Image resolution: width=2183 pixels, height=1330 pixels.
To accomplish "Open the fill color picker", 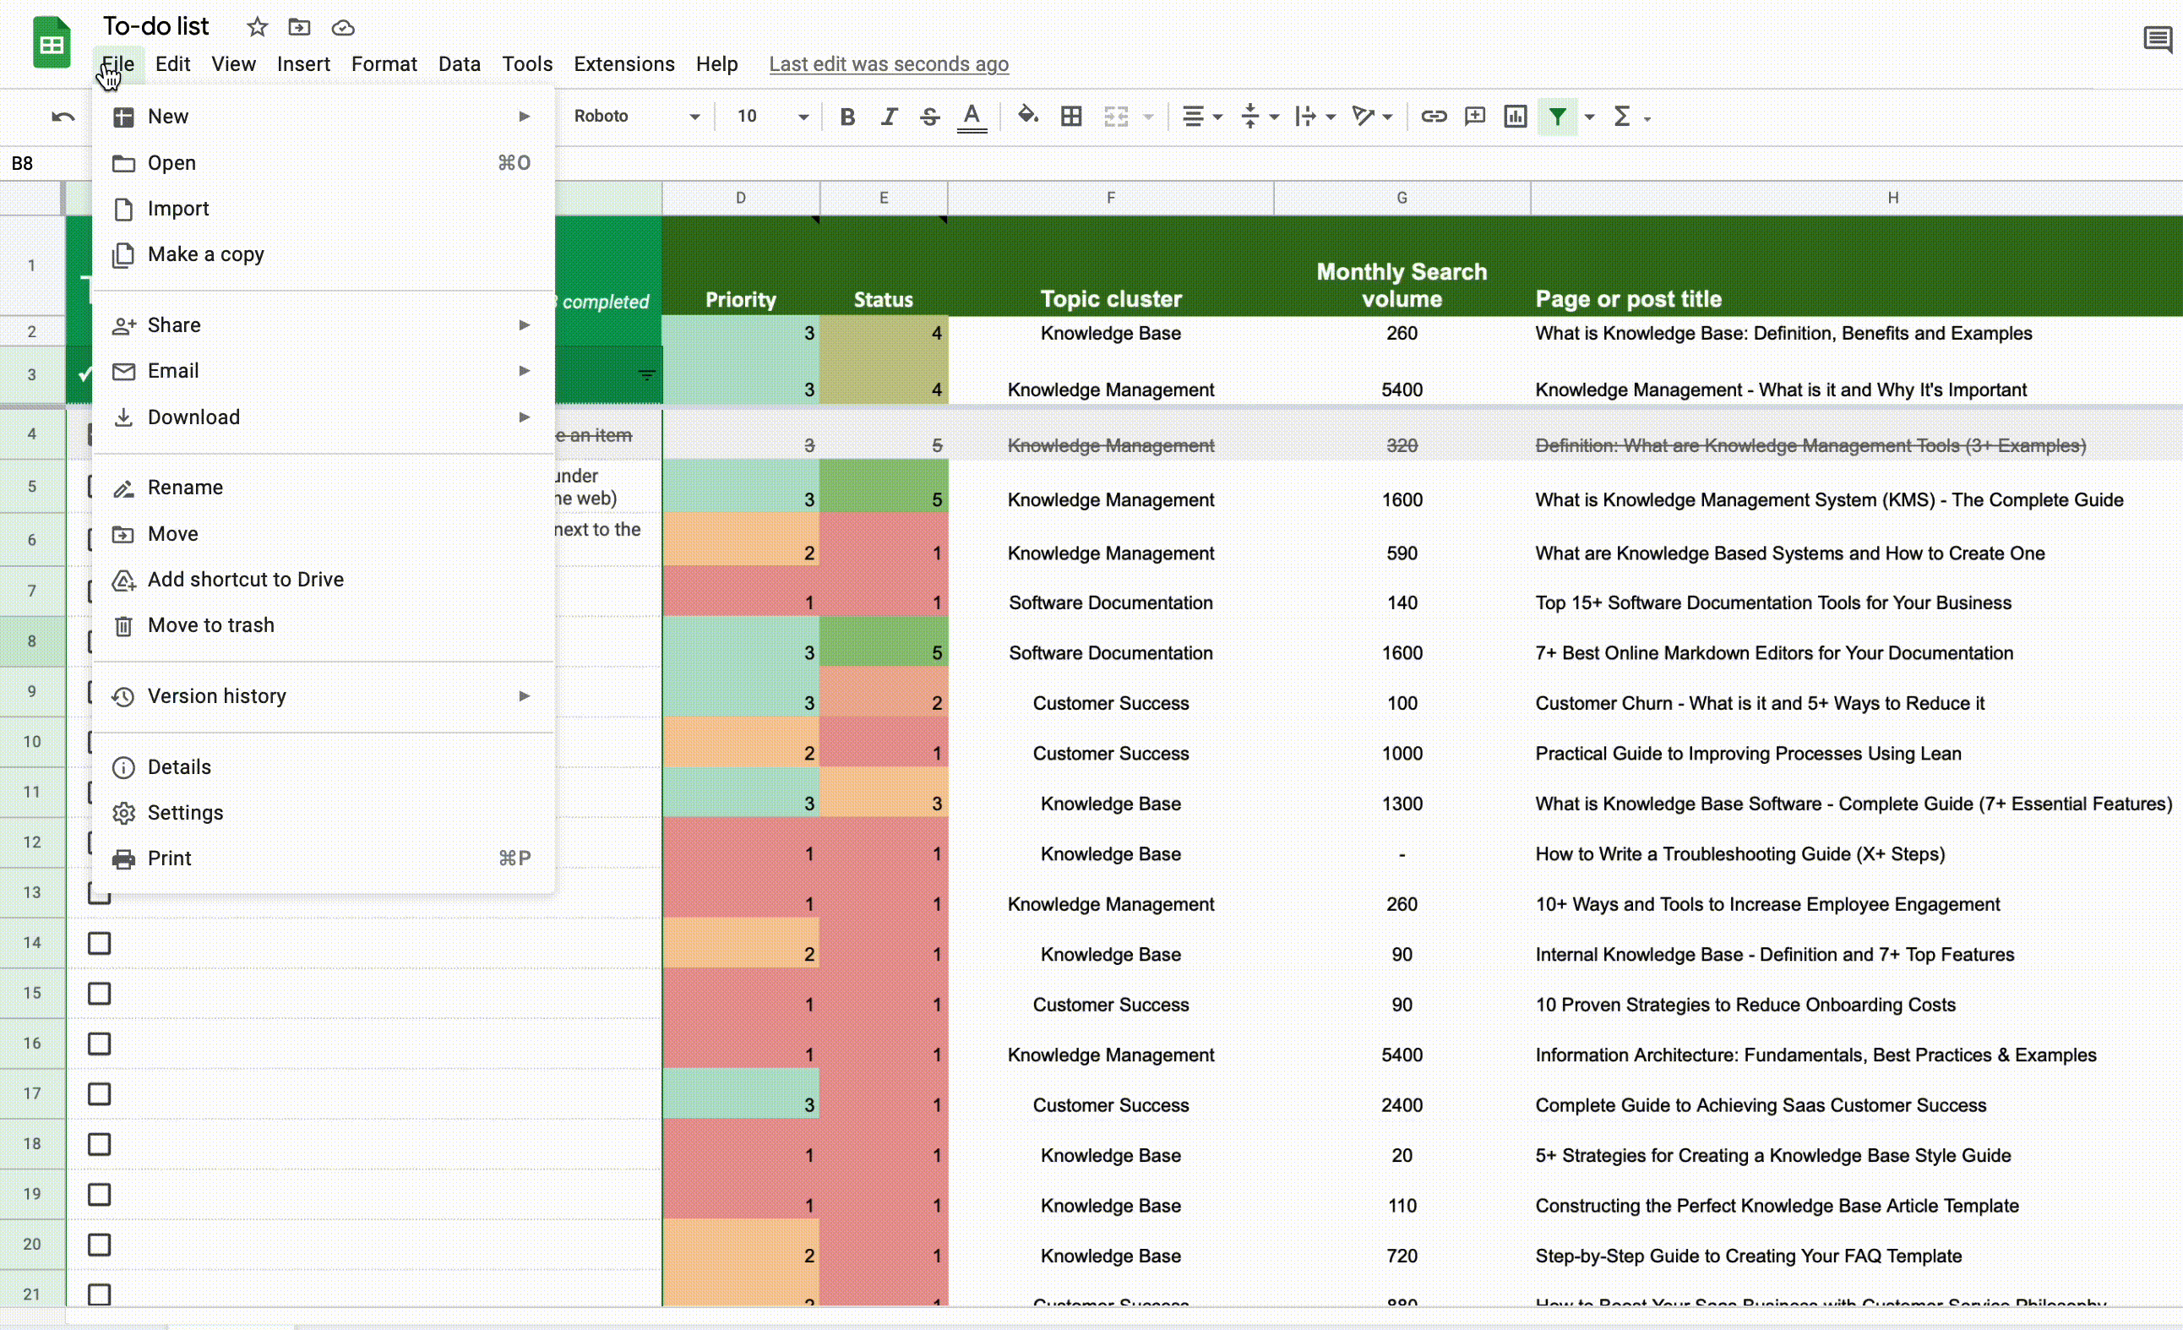I will point(1026,116).
